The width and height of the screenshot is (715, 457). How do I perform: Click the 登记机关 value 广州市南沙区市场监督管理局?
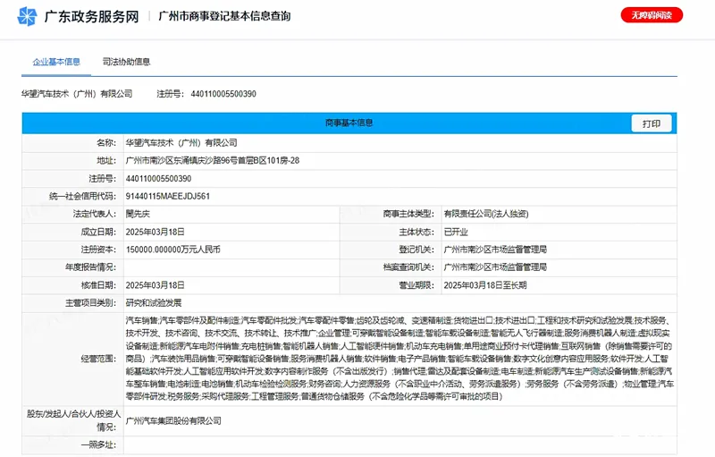coord(495,250)
